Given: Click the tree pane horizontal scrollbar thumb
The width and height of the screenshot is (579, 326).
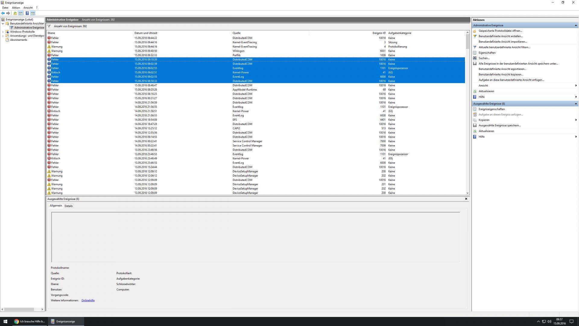Looking at the screenshot, I should point(19,309).
